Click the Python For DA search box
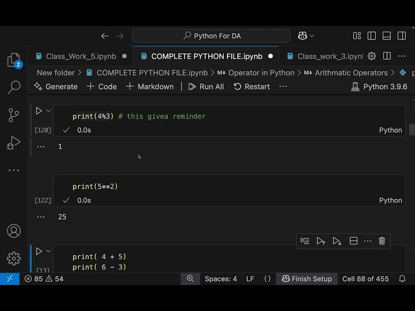The height and width of the screenshot is (311, 415). pyautogui.click(x=211, y=36)
